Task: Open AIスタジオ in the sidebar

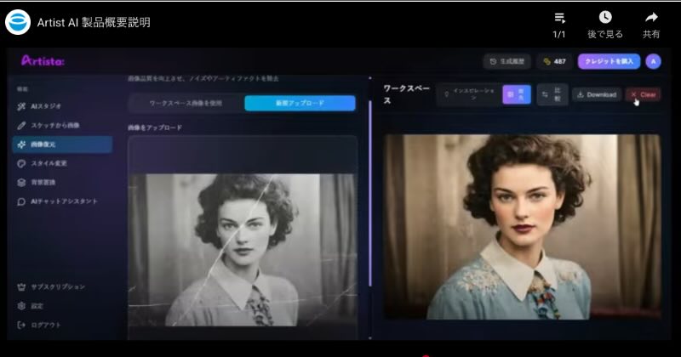Action: point(44,106)
